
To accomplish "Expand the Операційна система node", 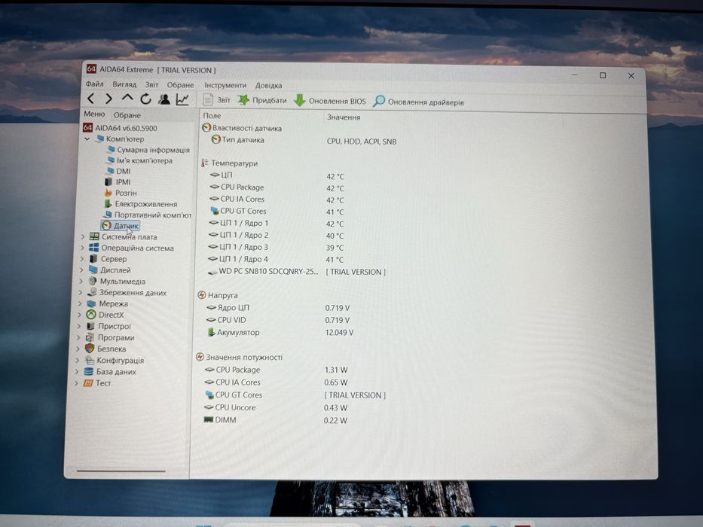I will coord(82,248).
